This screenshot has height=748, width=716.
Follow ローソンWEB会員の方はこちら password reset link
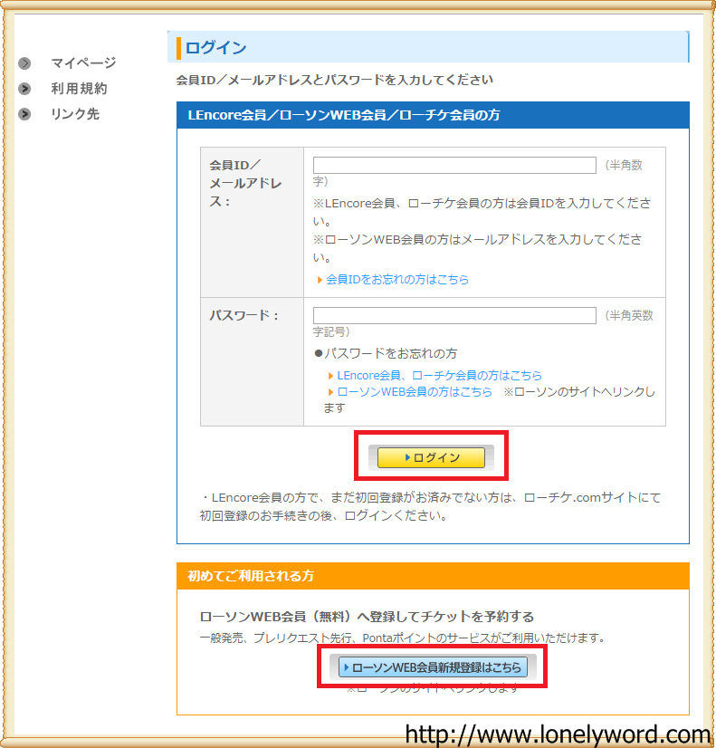(x=415, y=392)
